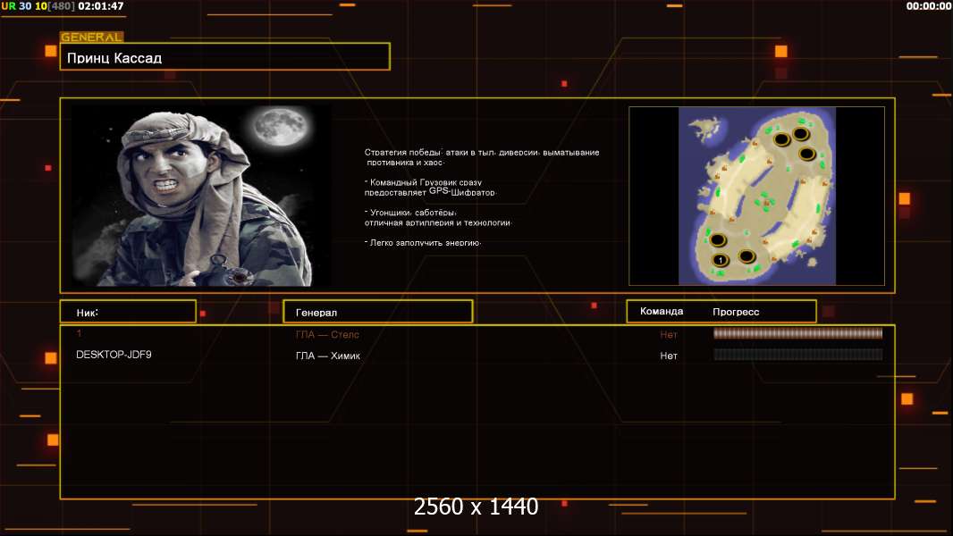Screen dimensions: 953x536
Task: Click the empty progress bar of DESKTOP-JDF9
Action: 797,355
